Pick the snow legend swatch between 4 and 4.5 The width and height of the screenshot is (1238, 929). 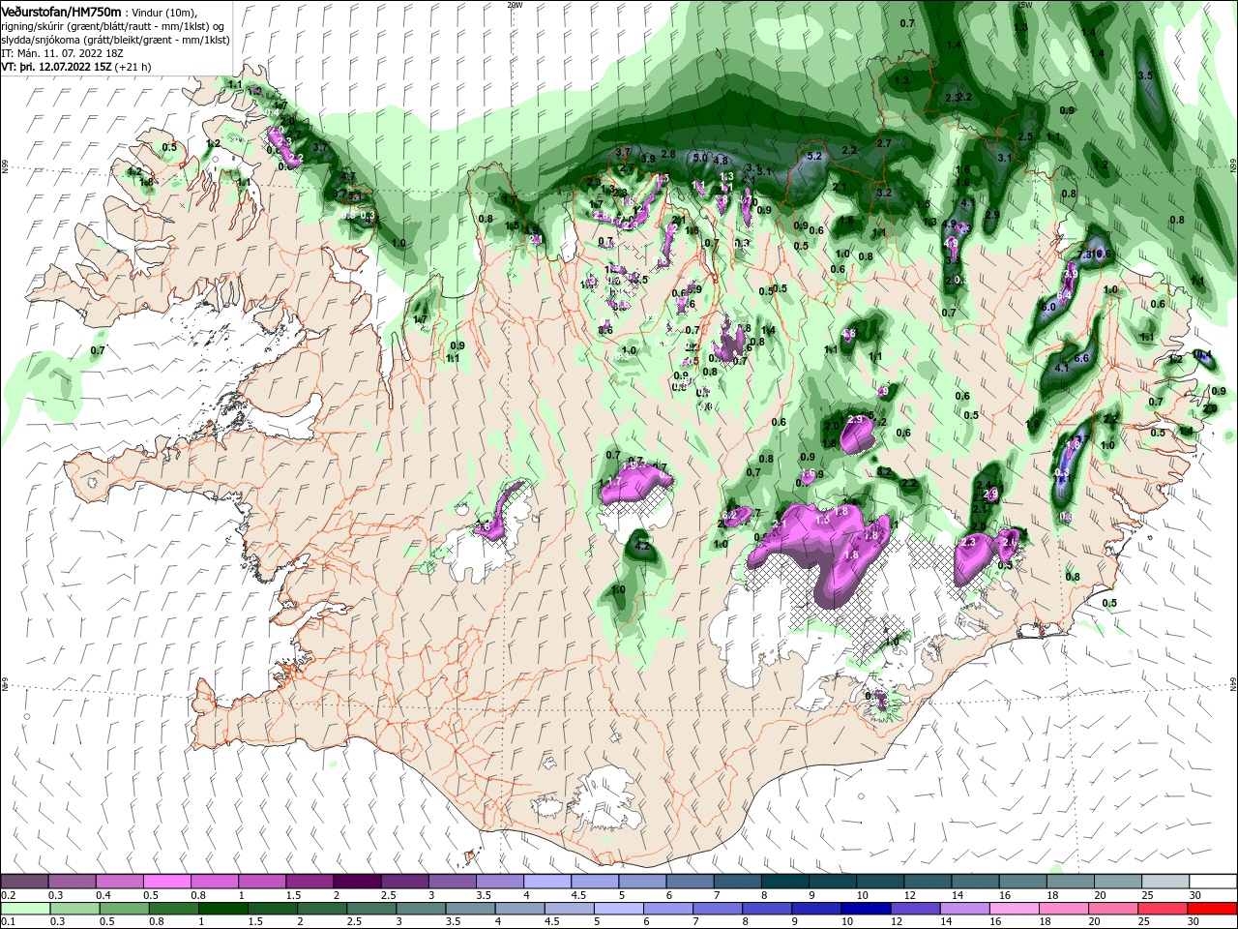click(x=546, y=882)
